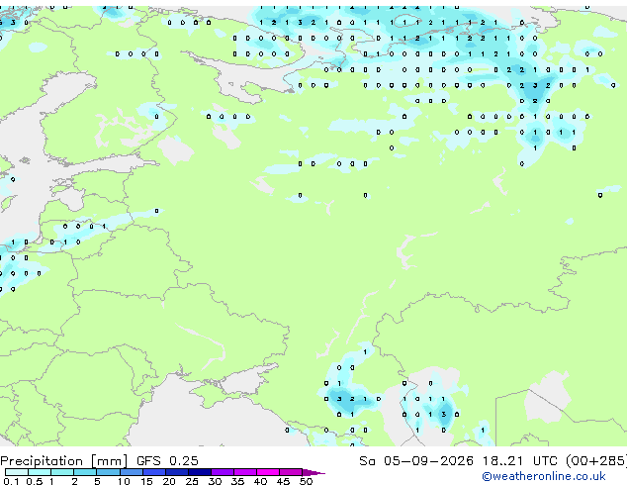Click the 'Precipitation' title text
This screenshot has height=485, width=627.
(x=42, y=461)
